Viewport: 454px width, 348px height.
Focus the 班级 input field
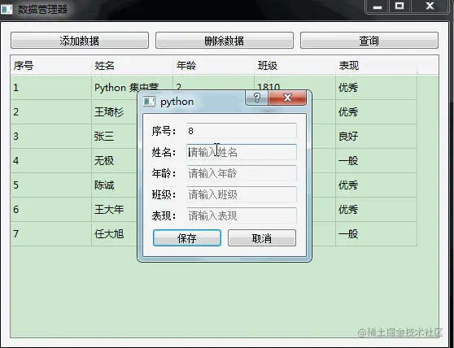242,194
